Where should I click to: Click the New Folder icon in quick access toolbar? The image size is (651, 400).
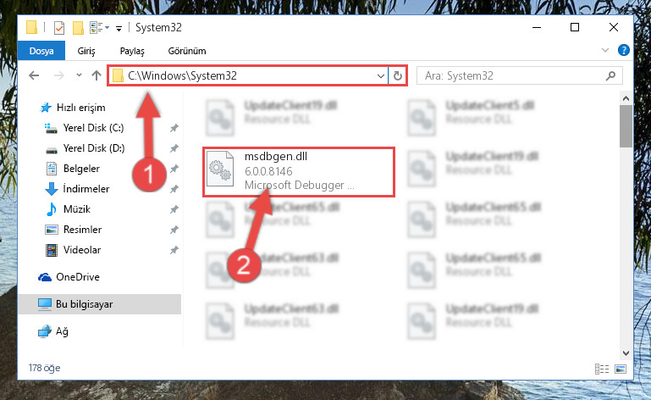78,28
